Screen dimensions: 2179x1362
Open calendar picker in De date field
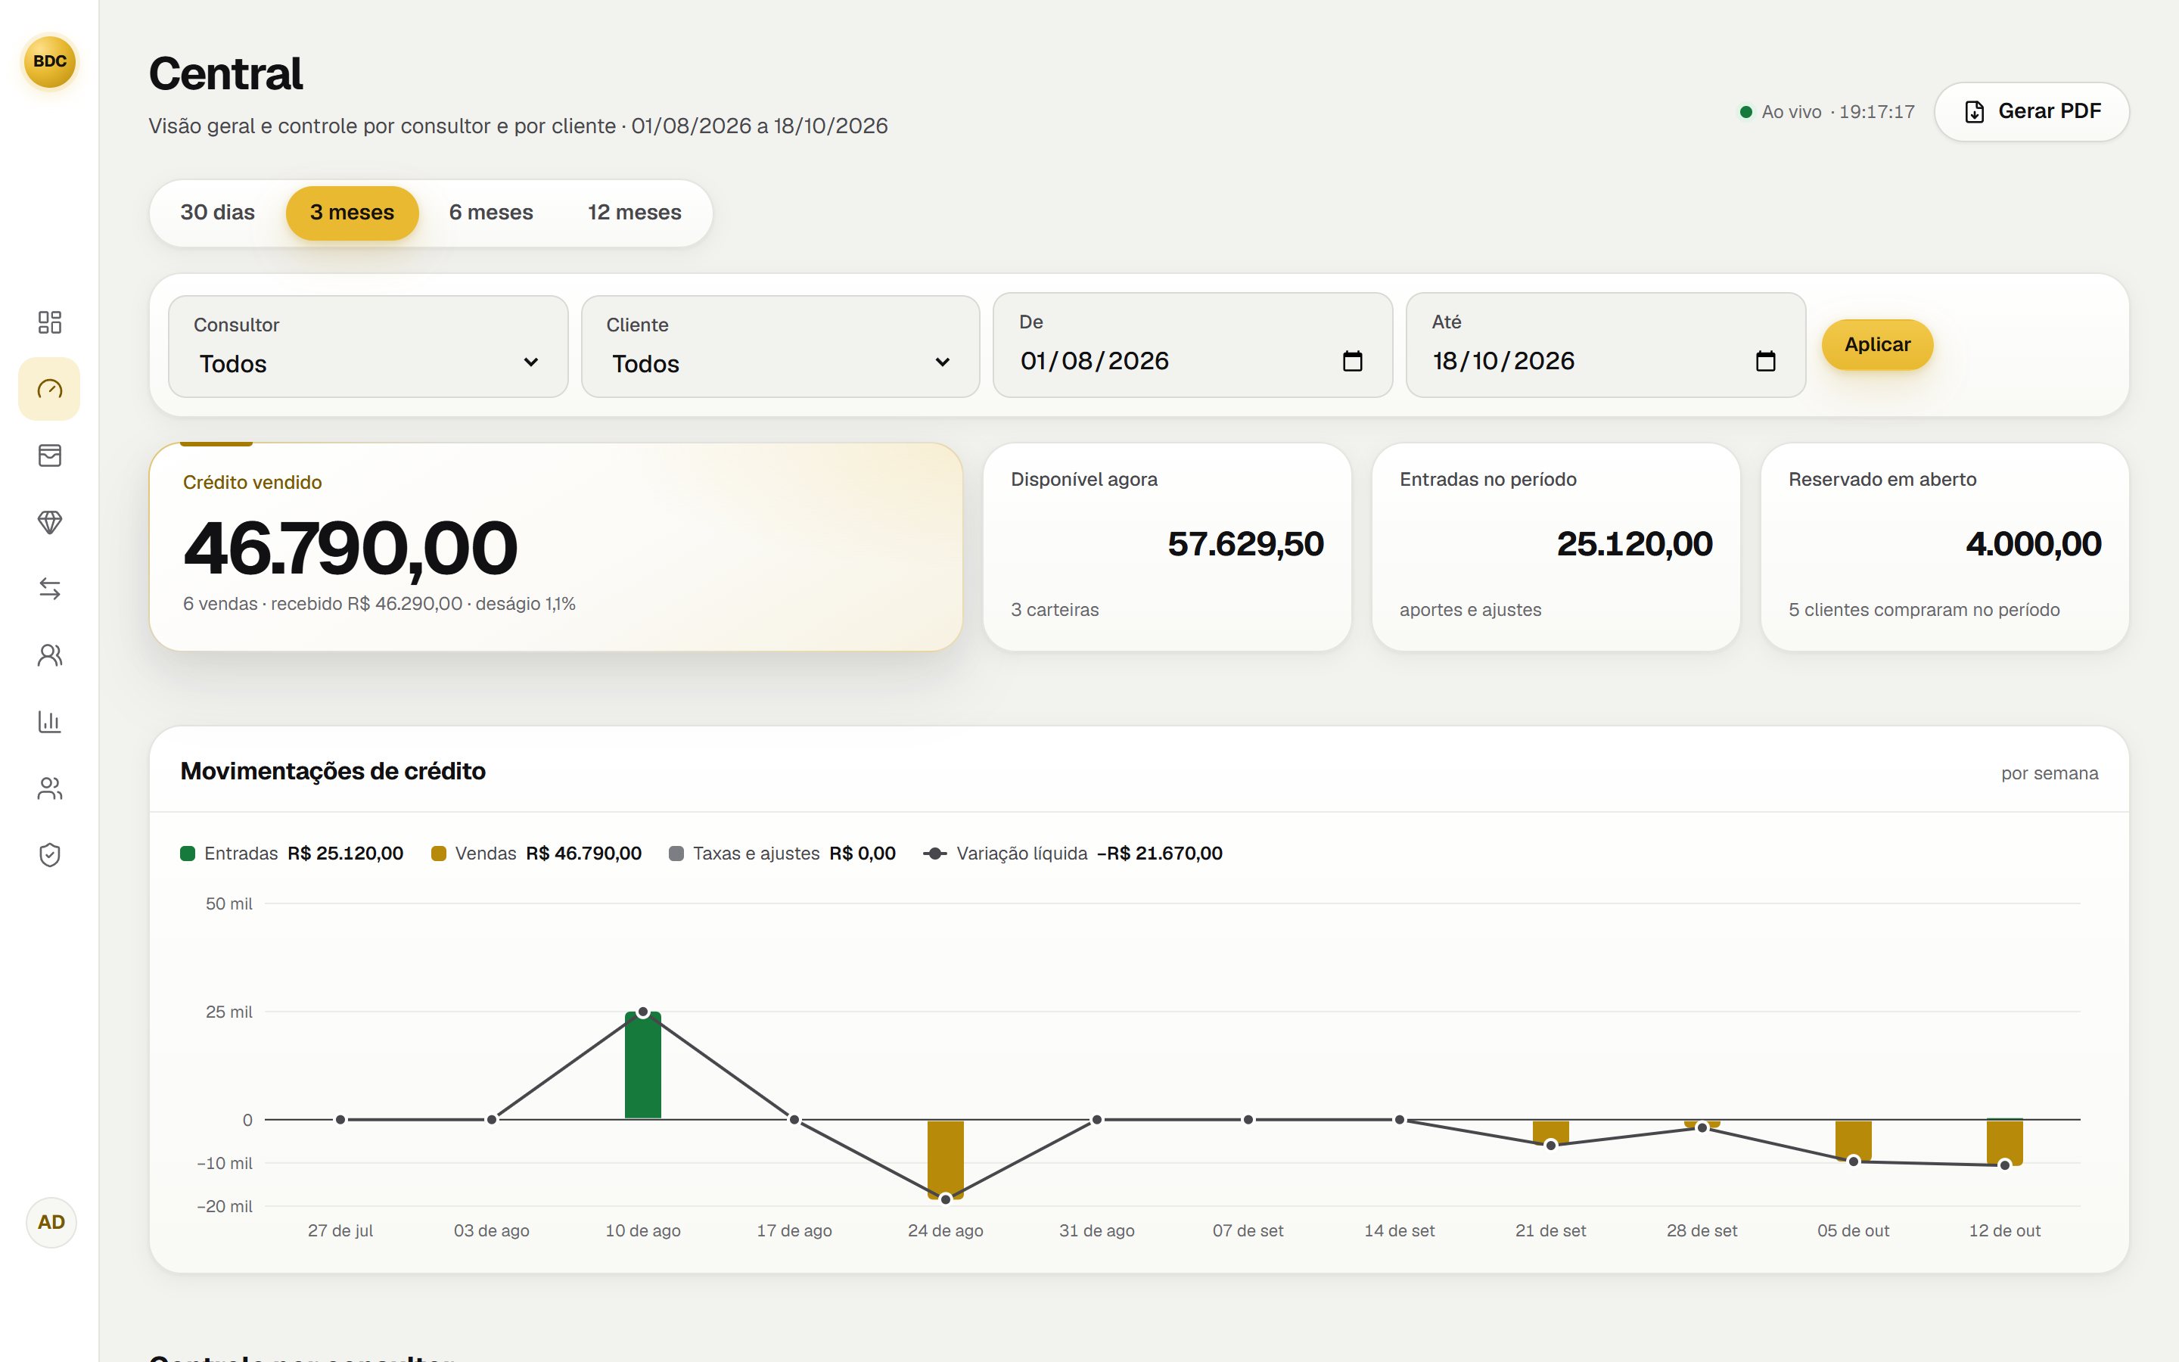(1353, 361)
